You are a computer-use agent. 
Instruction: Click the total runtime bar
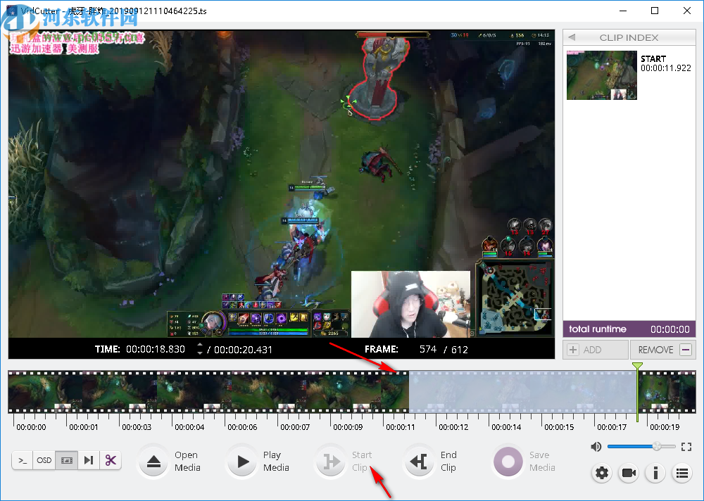(x=629, y=329)
